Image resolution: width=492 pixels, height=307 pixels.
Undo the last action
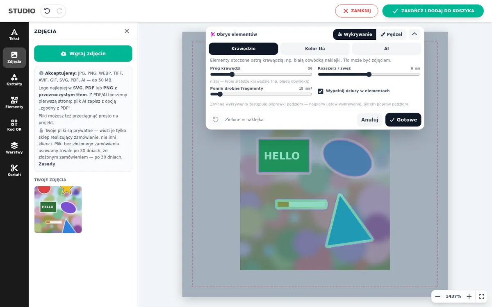47,11
